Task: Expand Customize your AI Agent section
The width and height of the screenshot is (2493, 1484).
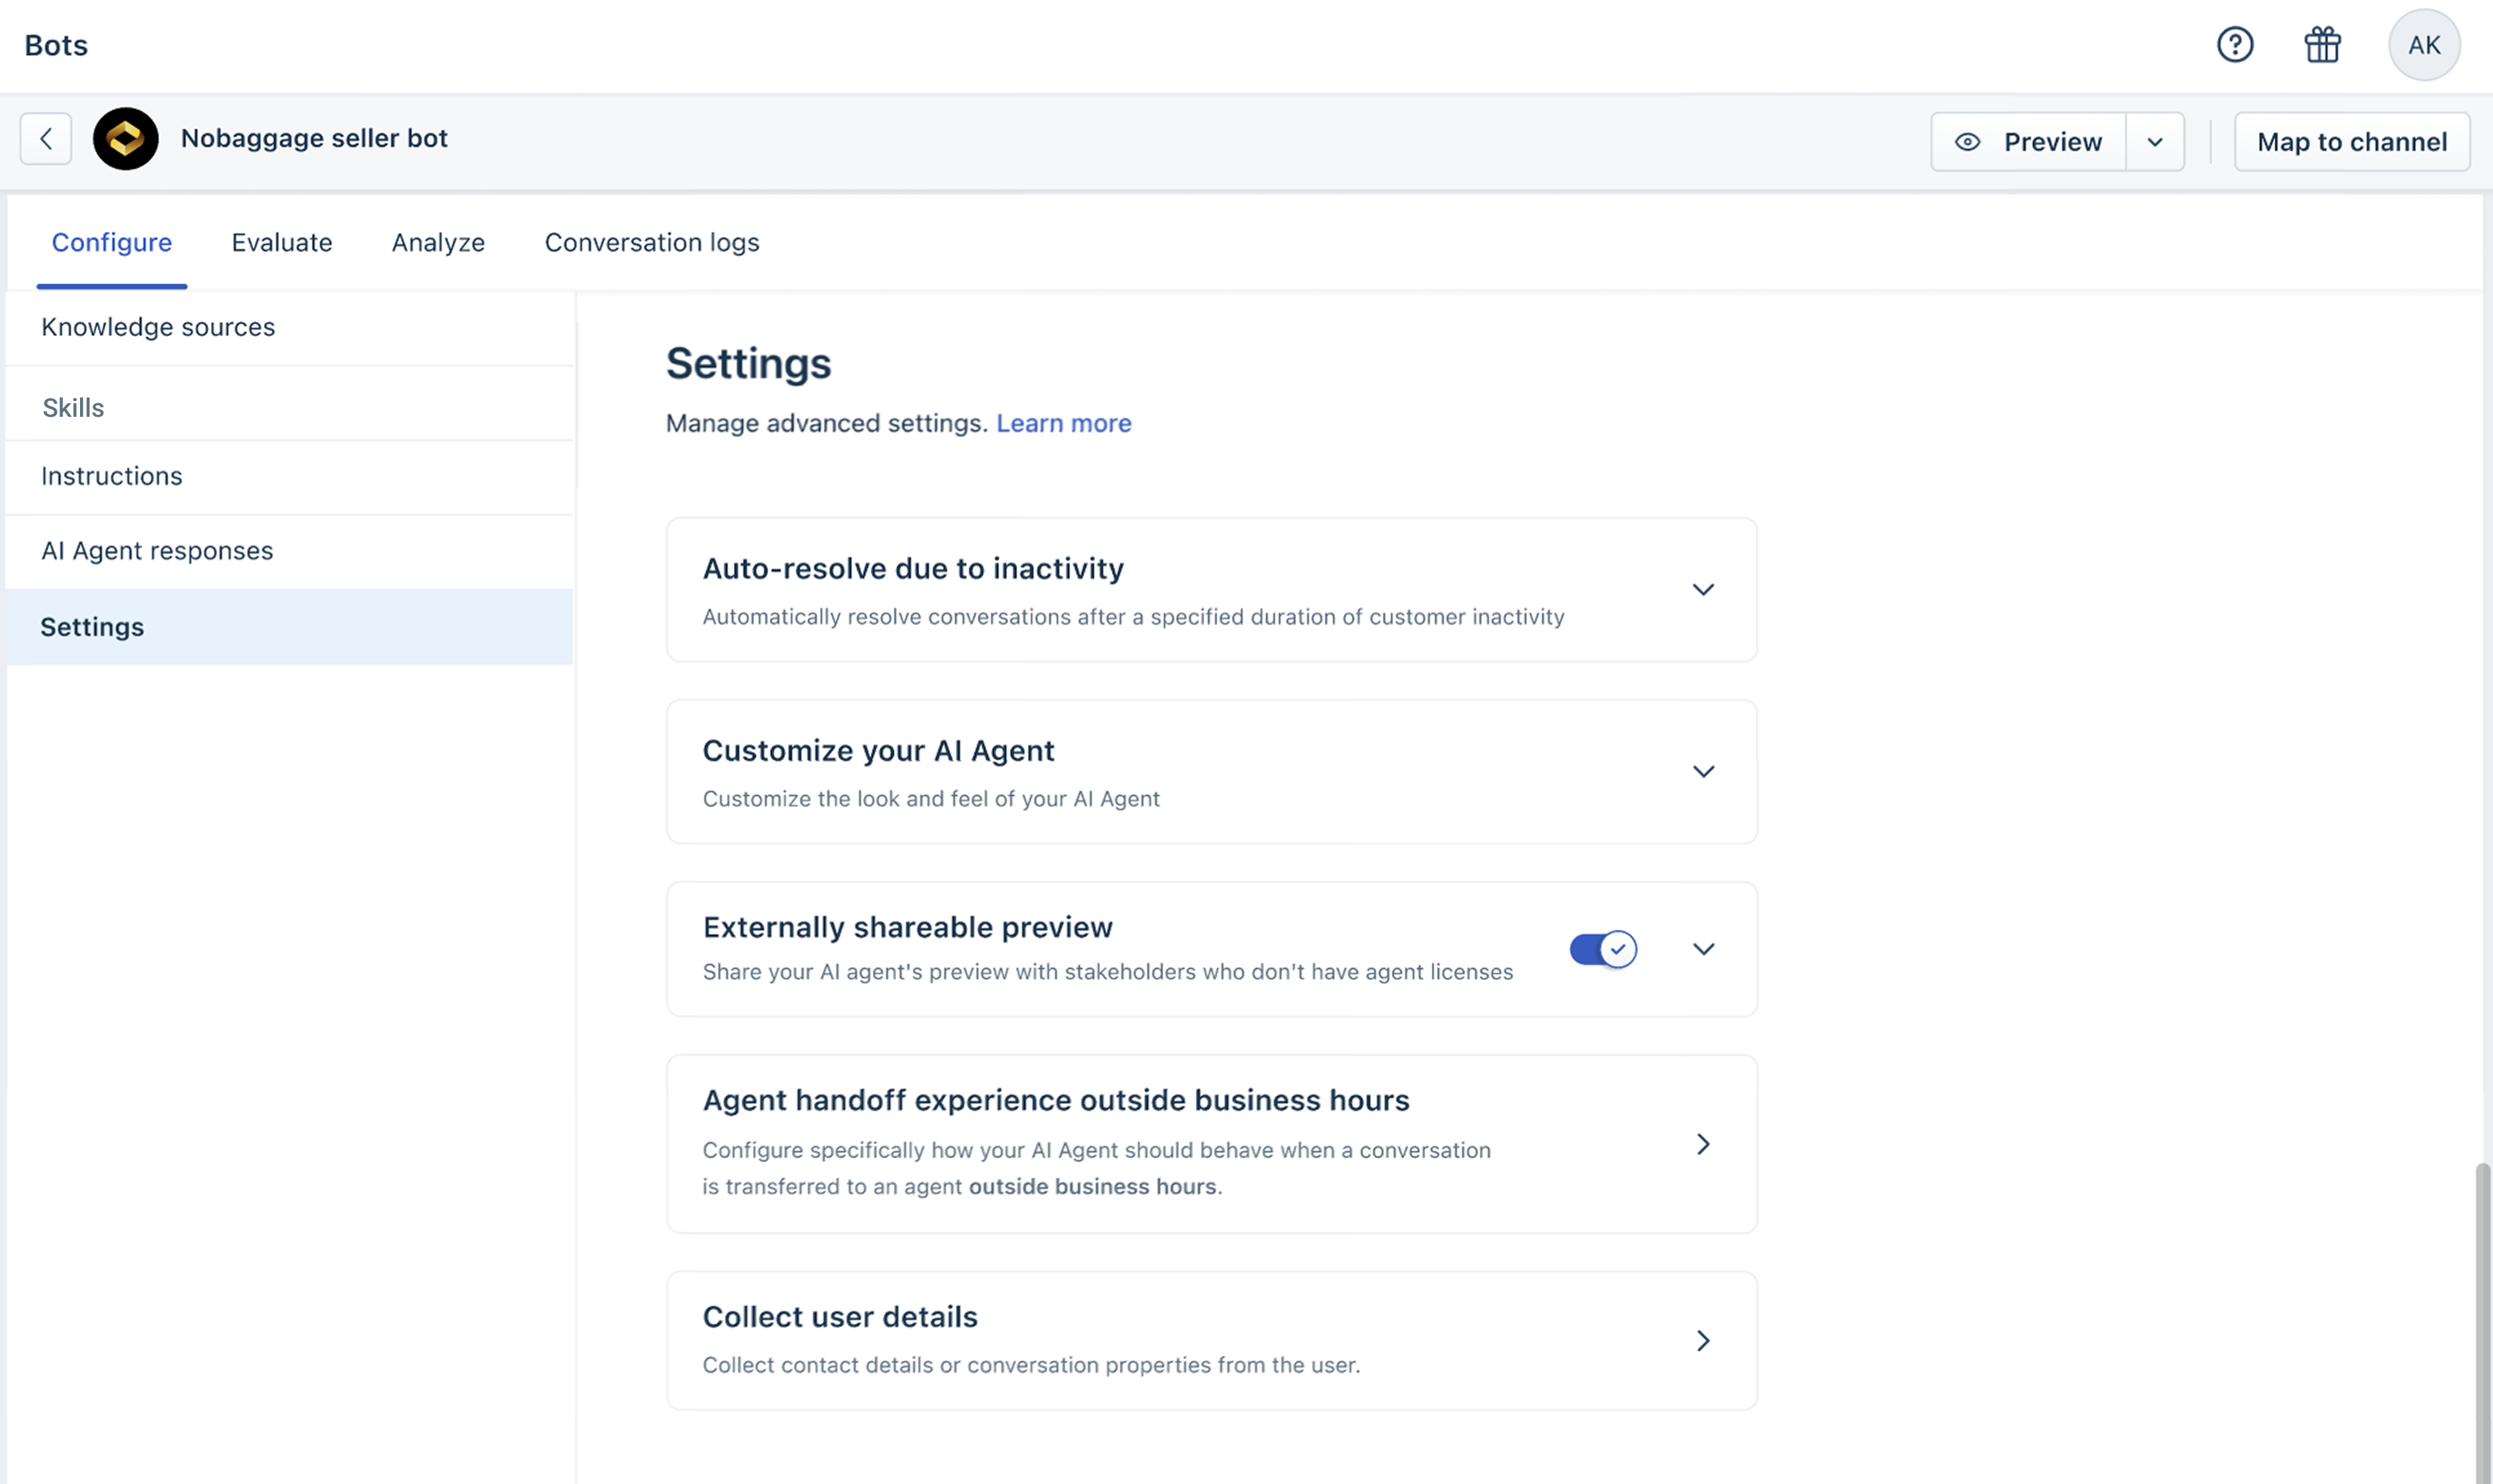Action: (1703, 771)
